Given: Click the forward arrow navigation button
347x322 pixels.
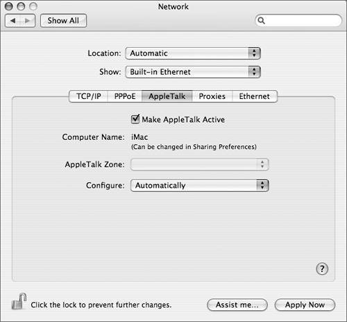Looking at the screenshot, I should 28,21.
